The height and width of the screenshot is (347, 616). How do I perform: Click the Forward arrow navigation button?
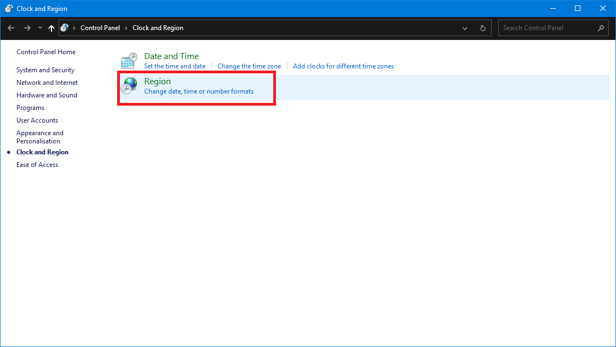pyautogui.click(x=27, y=28)
